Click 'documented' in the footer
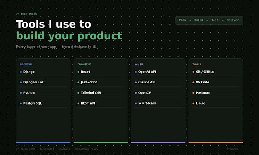This screenshot has width=259, height=155. point(46,149)
